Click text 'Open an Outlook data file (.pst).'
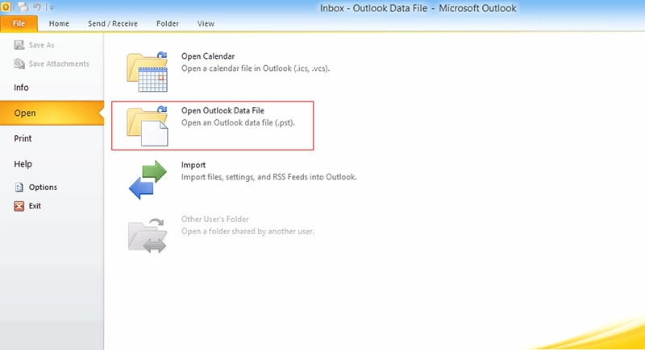645x350 pixels. tap(238, 122)
